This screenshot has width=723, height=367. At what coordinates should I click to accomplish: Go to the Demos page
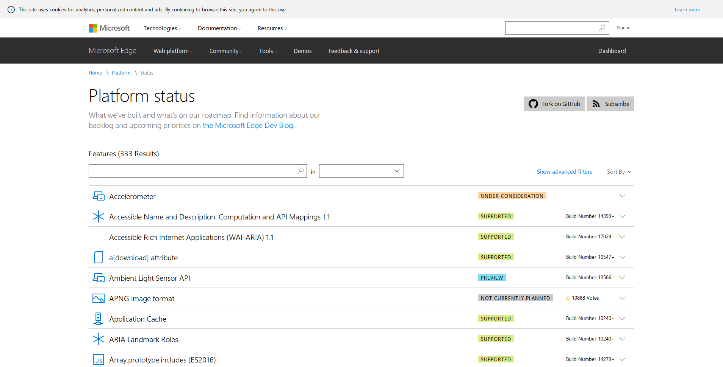pos(302,51)
